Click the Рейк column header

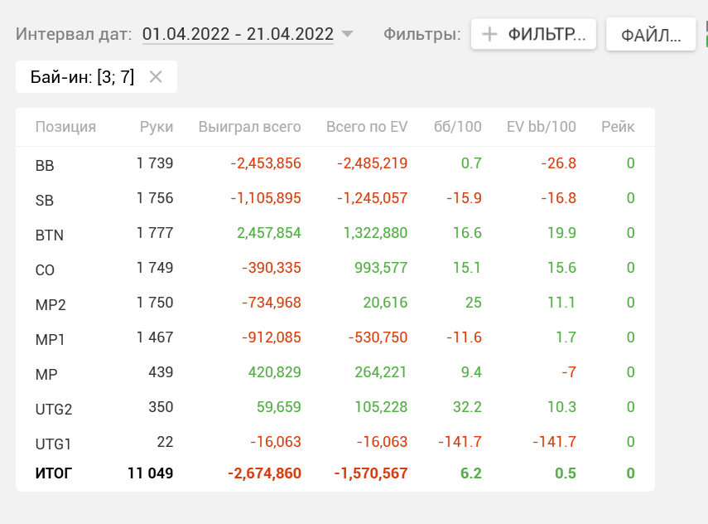pos(618,127)
